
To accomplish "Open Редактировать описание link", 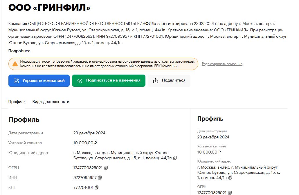I will 222,64.
